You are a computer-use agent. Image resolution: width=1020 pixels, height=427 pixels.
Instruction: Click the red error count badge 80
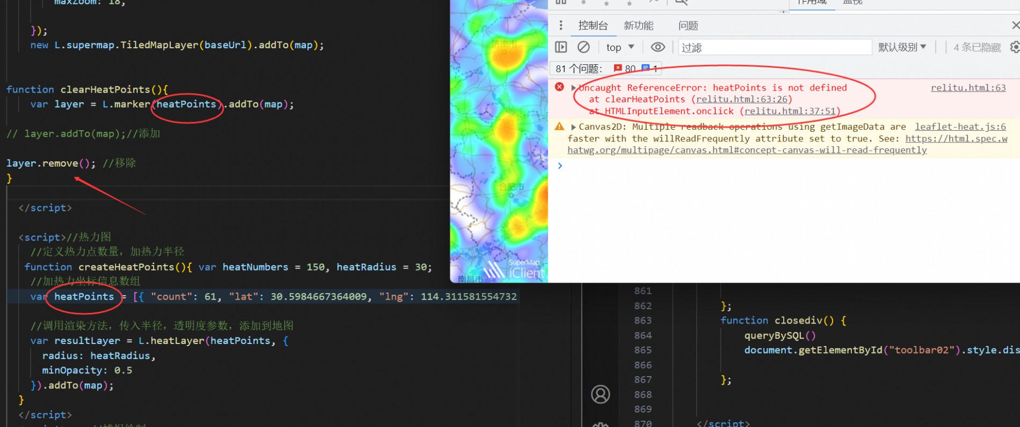(x=625, y=69)
